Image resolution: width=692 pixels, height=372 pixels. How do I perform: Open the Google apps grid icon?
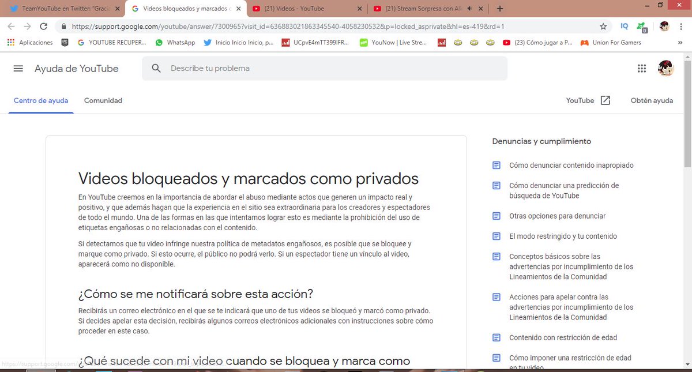[x=642, y=69]
